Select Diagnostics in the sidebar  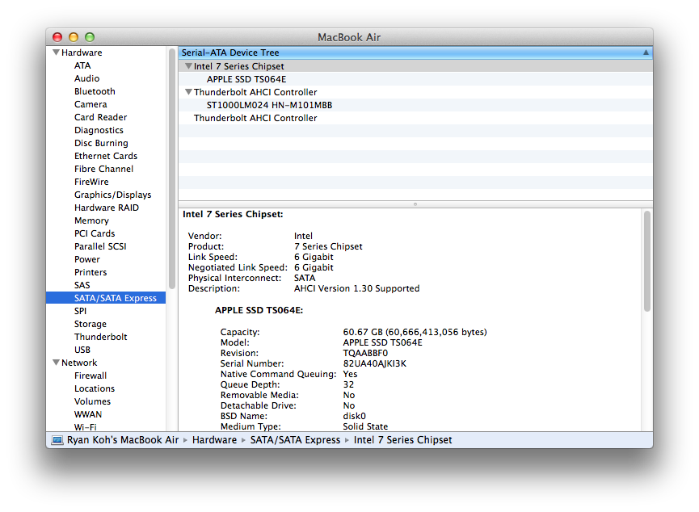tap(99, 130)
